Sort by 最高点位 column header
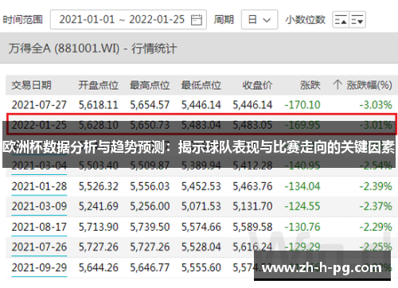 [150, 85]
